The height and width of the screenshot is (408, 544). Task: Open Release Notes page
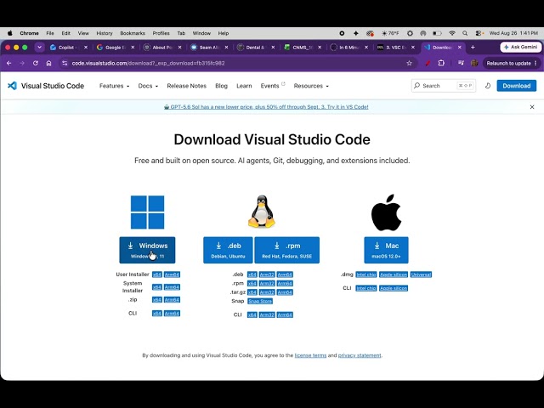(x=186, y=86)
